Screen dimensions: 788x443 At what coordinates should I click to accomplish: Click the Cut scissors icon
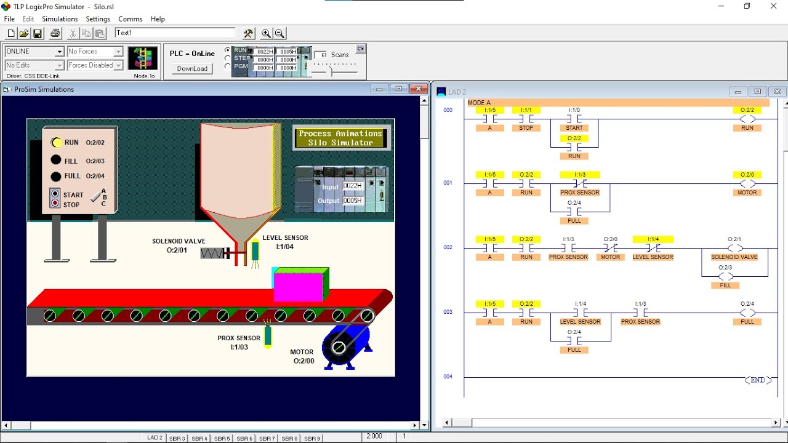73,34
